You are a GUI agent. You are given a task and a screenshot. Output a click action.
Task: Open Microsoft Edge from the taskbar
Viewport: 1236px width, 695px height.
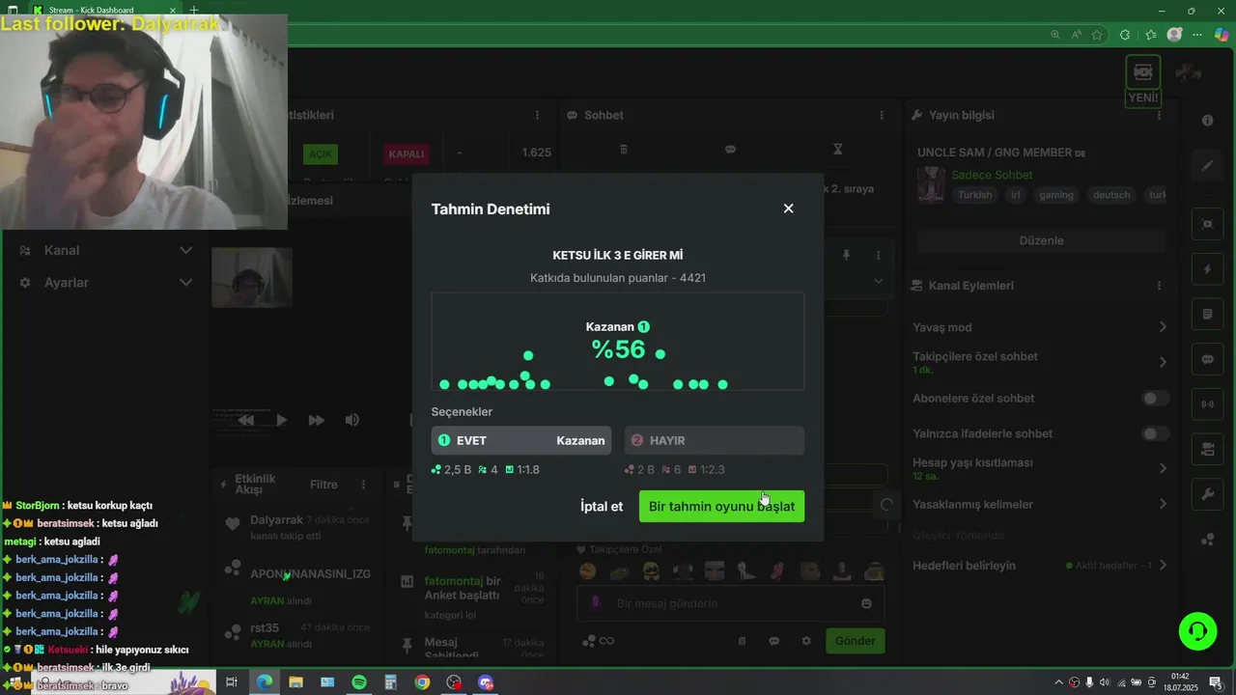coord(264,682)
